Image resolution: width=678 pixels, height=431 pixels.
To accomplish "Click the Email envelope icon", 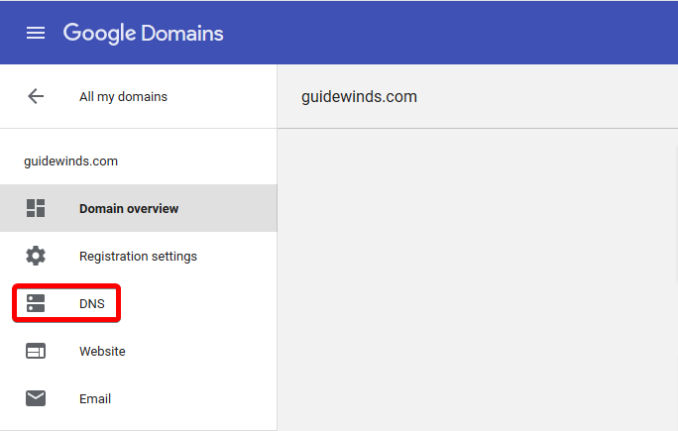I will [36, 398].
